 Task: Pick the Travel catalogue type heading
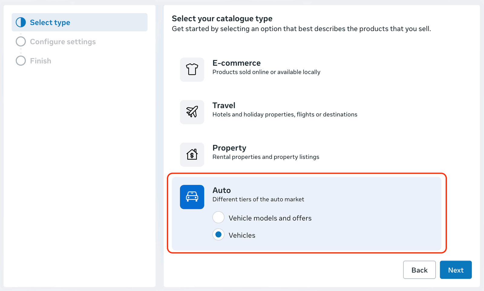pos(224,106)
